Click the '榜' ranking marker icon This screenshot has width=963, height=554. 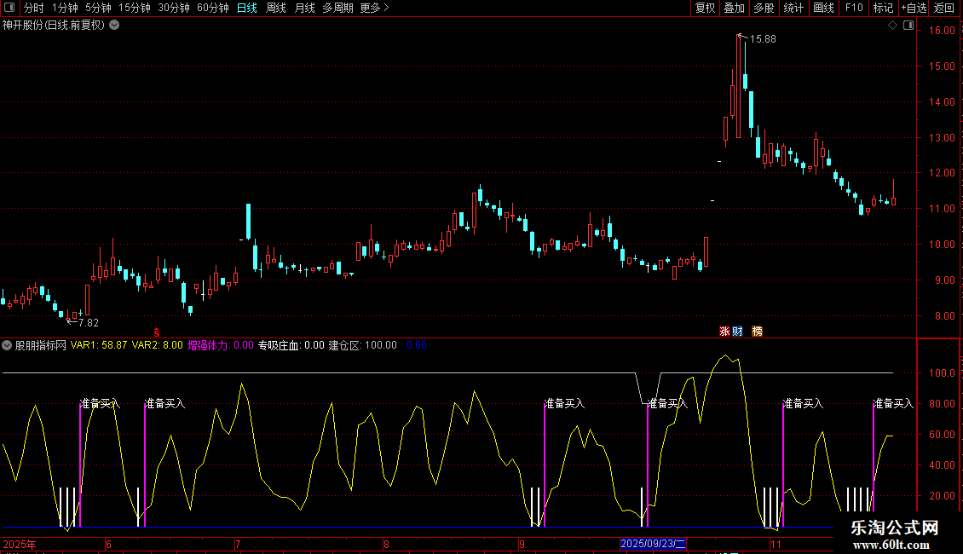point(757,331)
